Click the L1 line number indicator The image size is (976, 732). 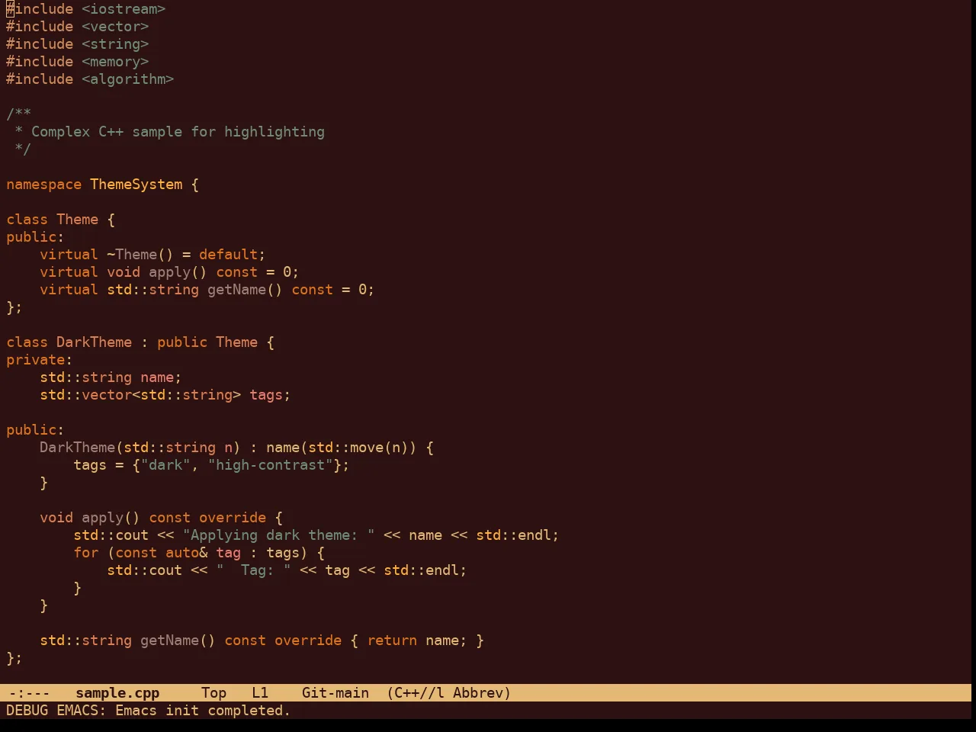[260, 693]
